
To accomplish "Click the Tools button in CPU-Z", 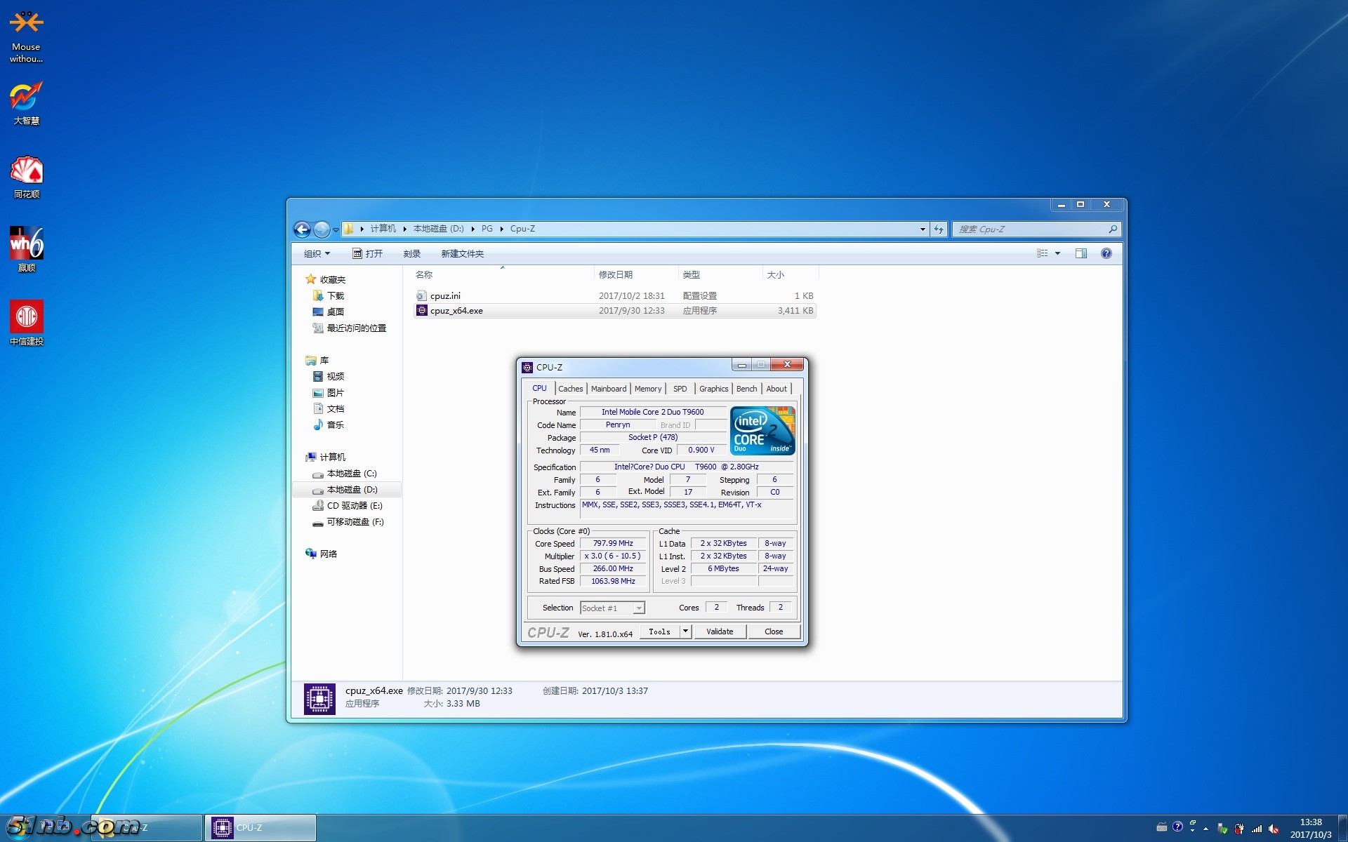I will point(660,631).
